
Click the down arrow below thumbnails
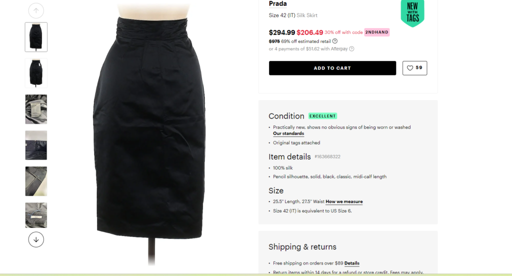[x=36, y=239]
